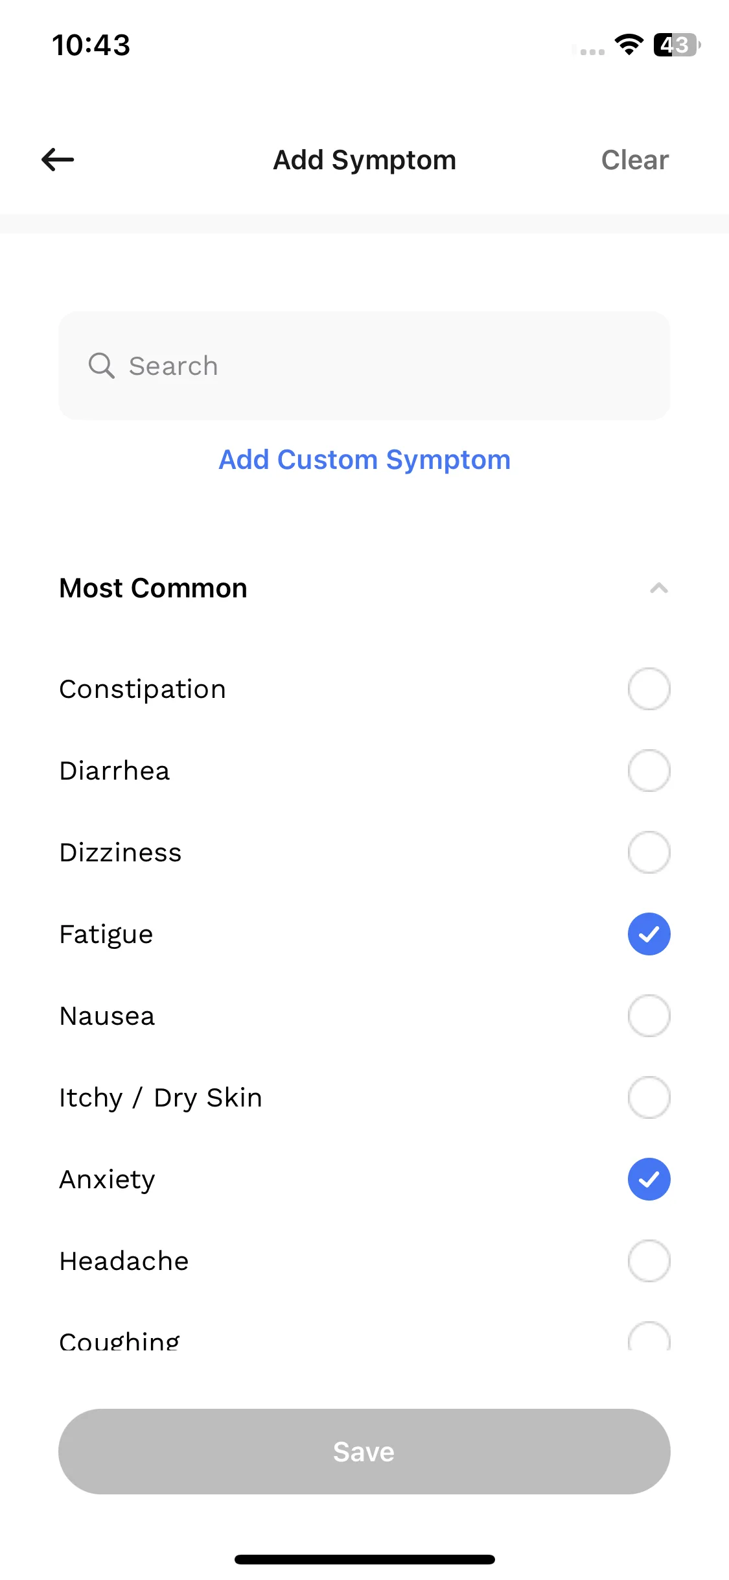Screen dimensions: 729x1580
Task: Tap the back arrow icon
Action: click(58, 160)
